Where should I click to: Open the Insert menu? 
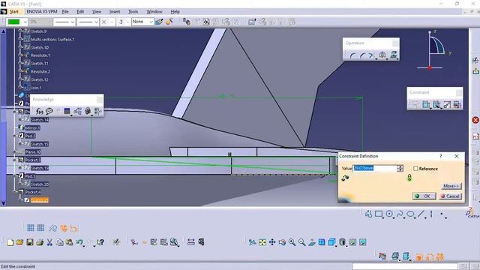pos(115,12)
